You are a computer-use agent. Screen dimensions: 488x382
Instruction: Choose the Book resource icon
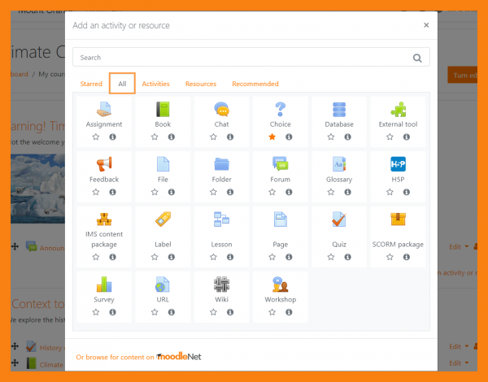click(x=163, y=110)
